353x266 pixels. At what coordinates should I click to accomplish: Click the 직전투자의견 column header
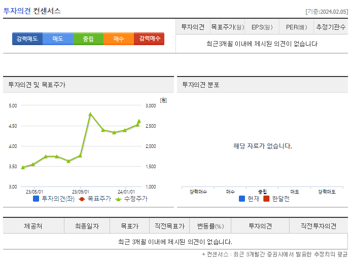319,226
